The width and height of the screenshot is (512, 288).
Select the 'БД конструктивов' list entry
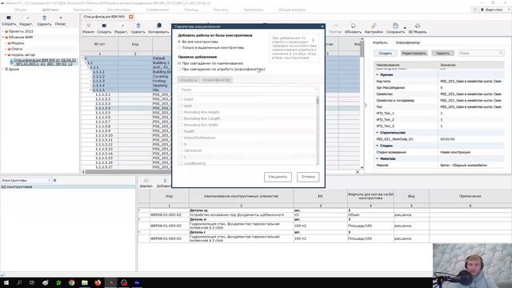[x=67, y=186]
